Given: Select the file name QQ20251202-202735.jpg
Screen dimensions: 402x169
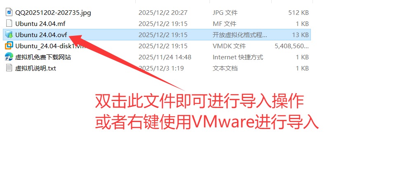Looking at the screenshot, I should click(53, 12).
